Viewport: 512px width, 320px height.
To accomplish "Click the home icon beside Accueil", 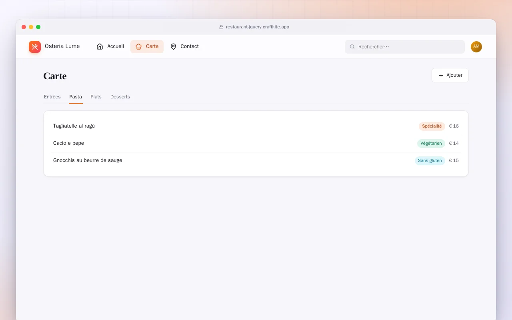I will [100, 46].
